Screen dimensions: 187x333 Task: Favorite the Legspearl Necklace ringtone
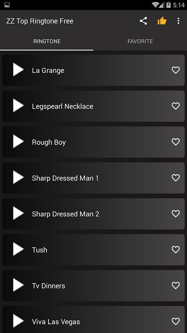(175, 106)
